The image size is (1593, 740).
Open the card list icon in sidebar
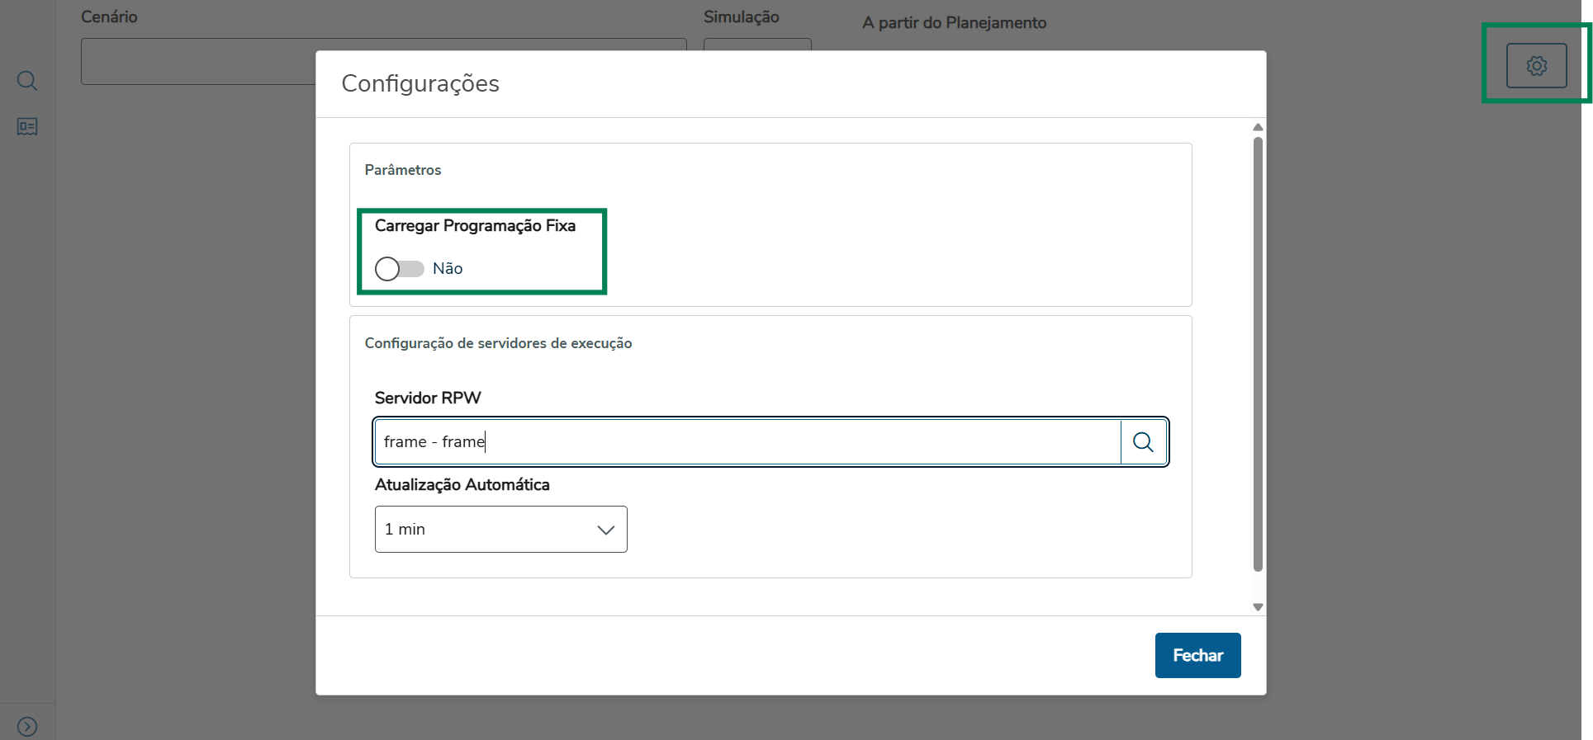click(x=27, y=127)
